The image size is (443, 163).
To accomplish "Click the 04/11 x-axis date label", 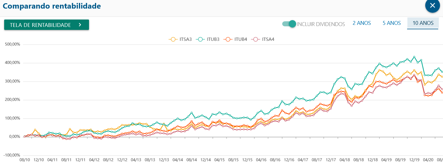I will point(52,160).
